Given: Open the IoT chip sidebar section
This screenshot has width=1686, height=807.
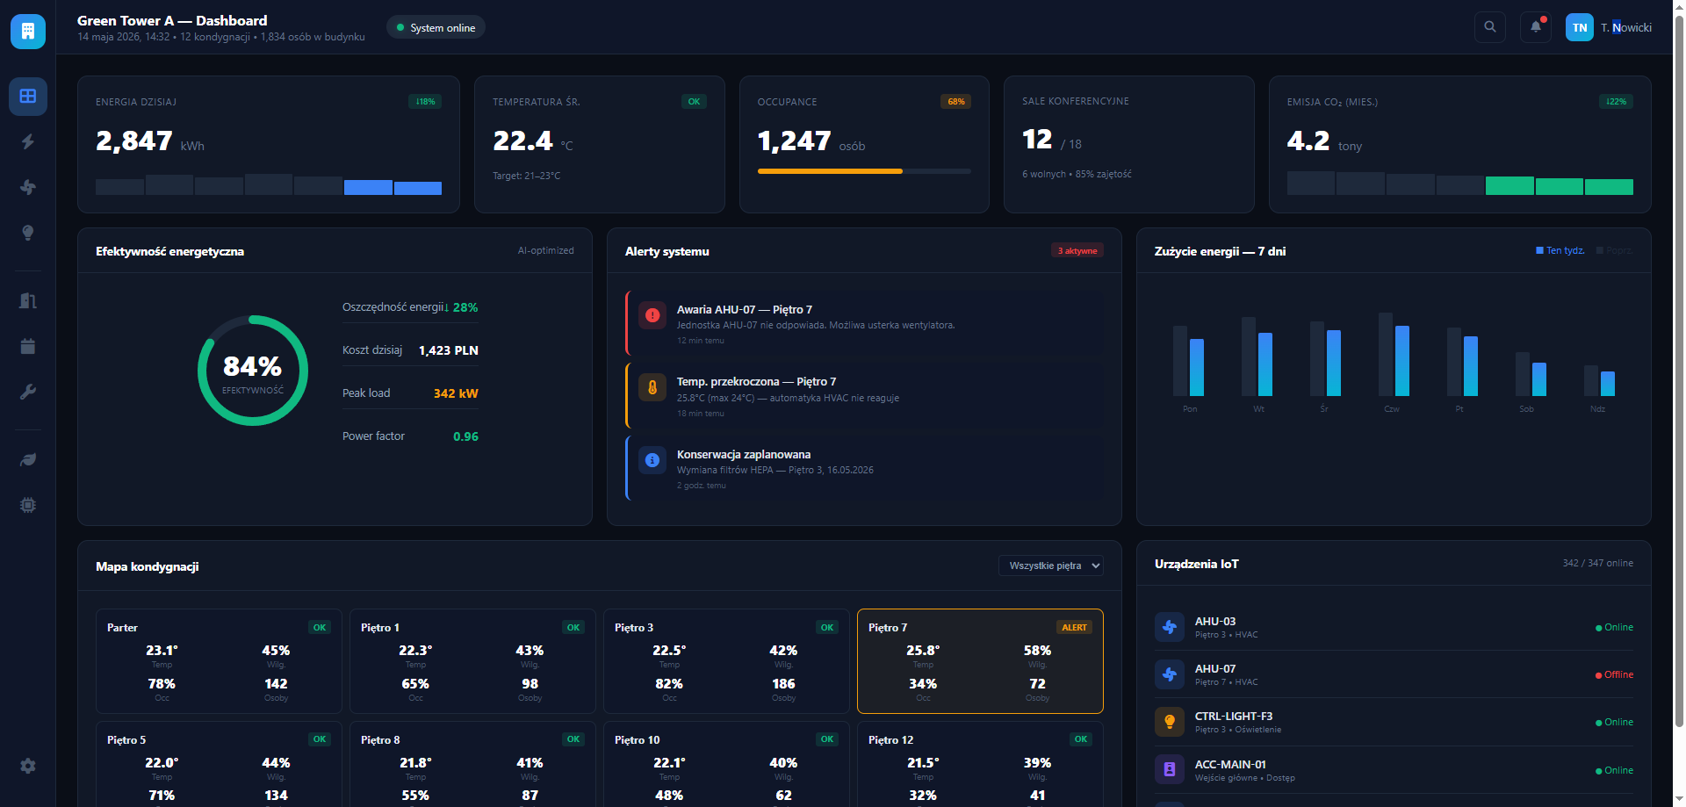Looking at the screenshot, I should (28, 505).
